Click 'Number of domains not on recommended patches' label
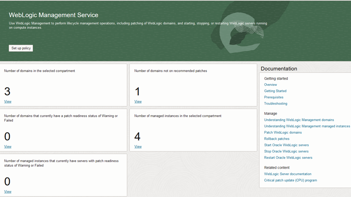 (x=171, y=71)
